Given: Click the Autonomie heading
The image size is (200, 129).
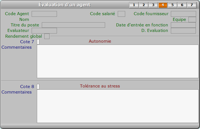Looking at the screenshot, I should [100, 41].
